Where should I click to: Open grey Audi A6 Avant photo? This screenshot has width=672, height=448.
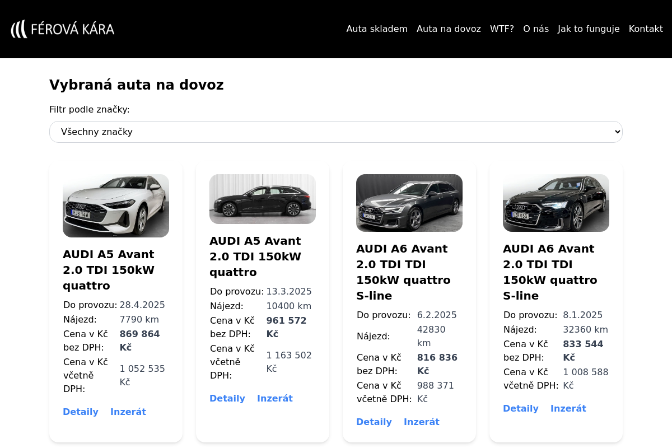(409, 203)
